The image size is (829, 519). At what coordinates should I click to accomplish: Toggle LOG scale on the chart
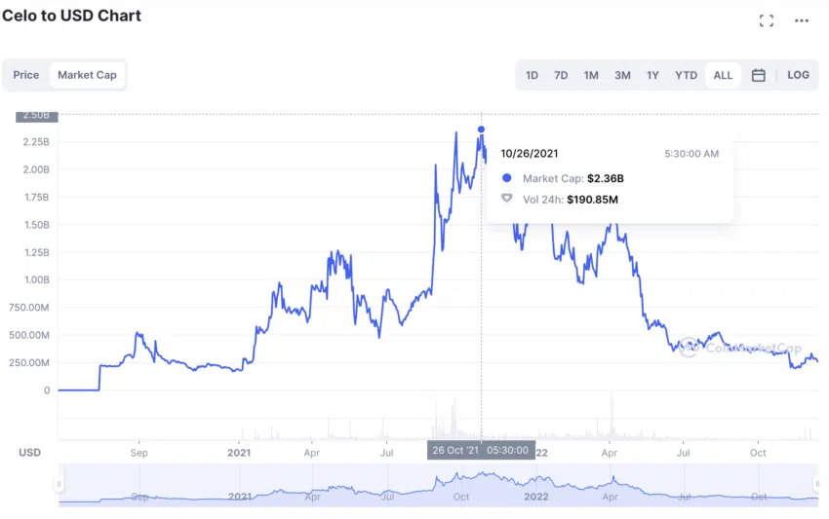pos(798,75)
